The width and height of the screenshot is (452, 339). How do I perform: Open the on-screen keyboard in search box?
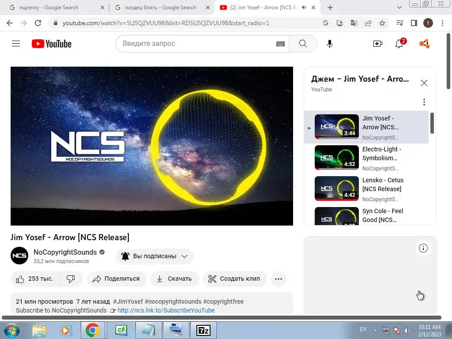pos(280,44)
